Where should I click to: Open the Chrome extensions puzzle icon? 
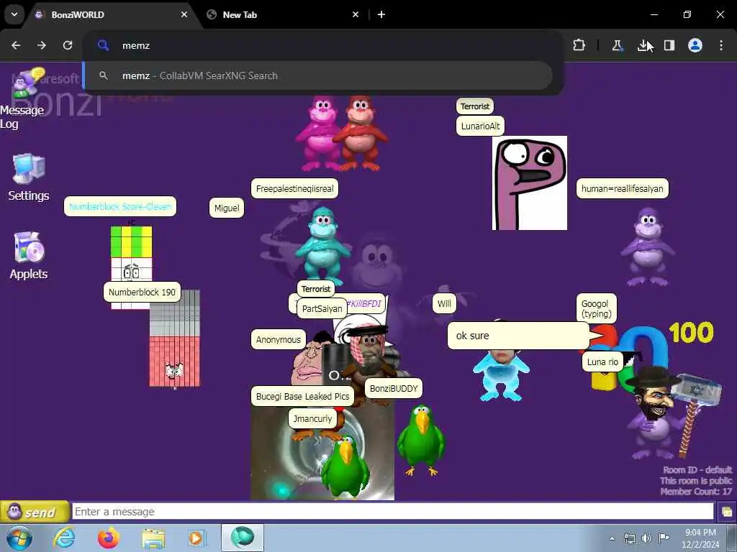(579, 45)
